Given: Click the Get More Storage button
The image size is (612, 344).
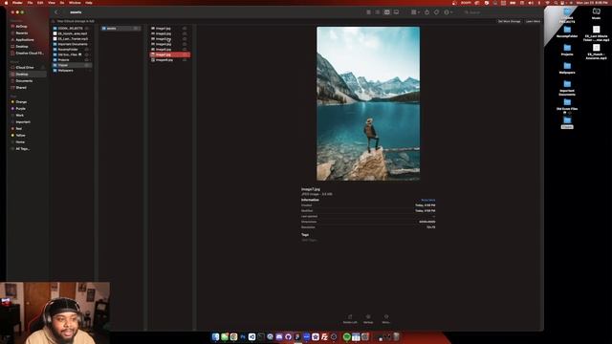Looking at the screenshot, I should pyautogui.click(x=510, y=21).
